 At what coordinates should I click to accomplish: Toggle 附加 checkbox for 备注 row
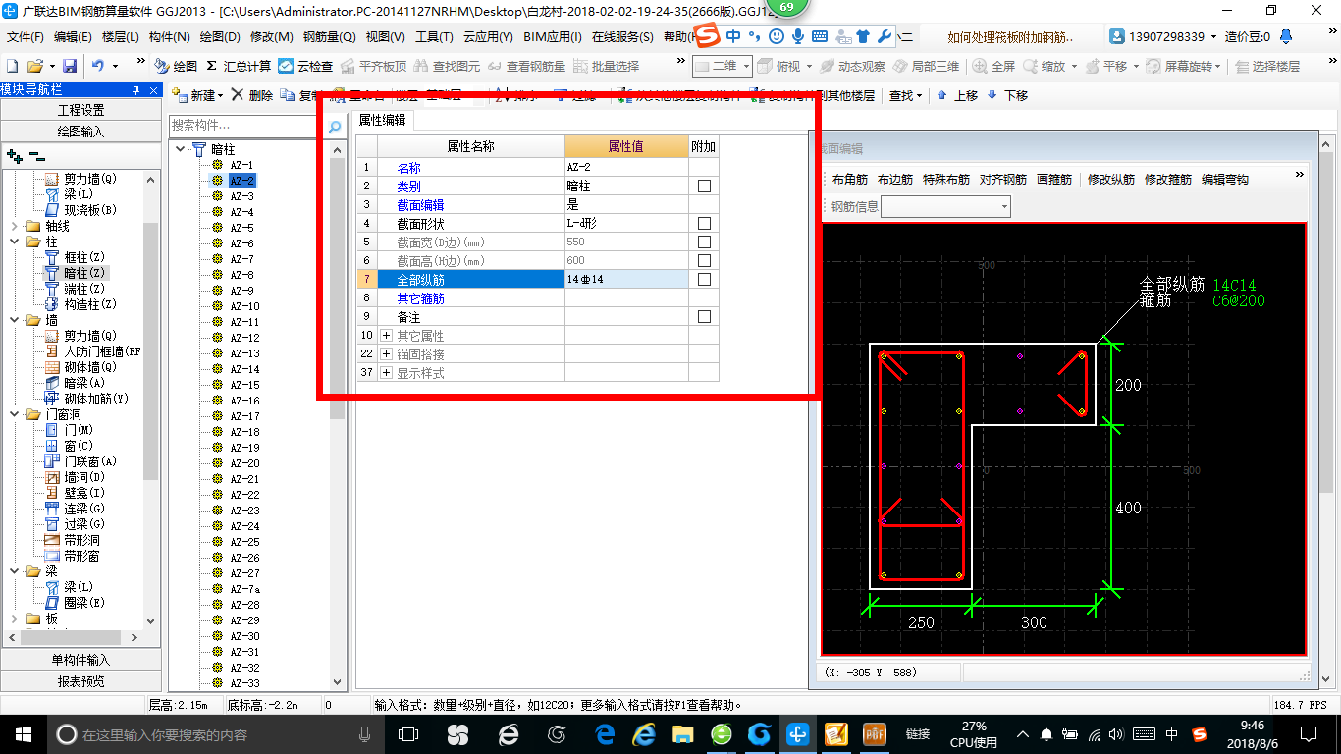point(704,317)
